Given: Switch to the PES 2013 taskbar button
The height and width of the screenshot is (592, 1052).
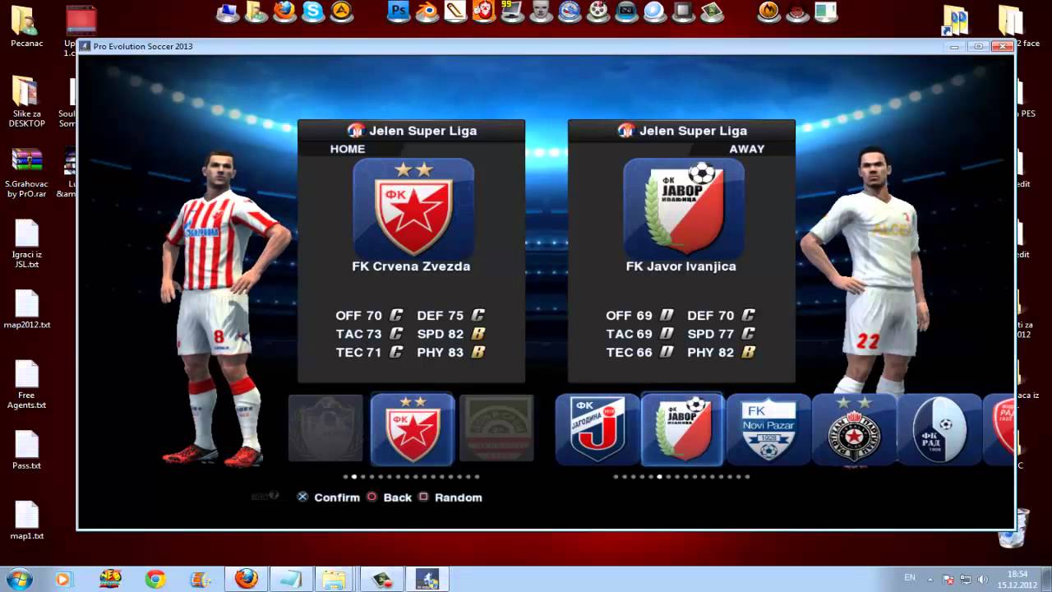Looking at the screenshot, I should 427,579.
